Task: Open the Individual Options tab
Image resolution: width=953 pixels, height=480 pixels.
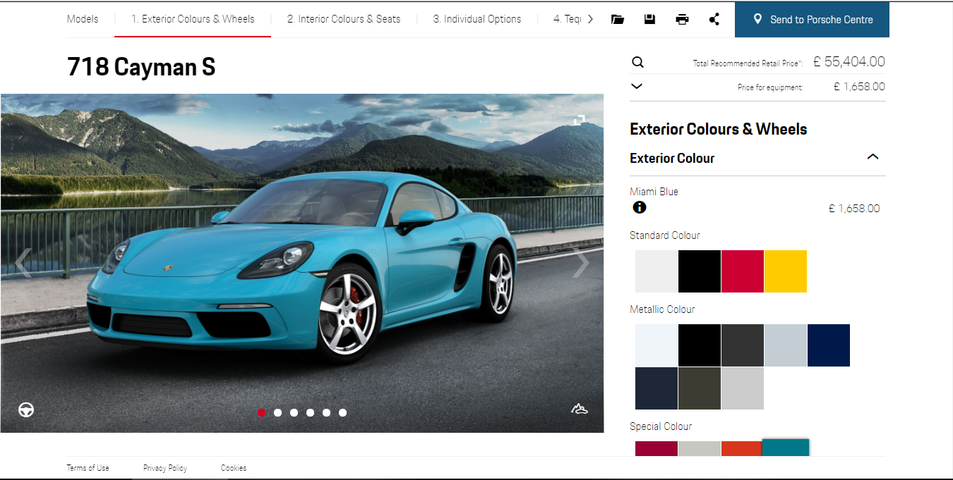Action: (477, 19)
